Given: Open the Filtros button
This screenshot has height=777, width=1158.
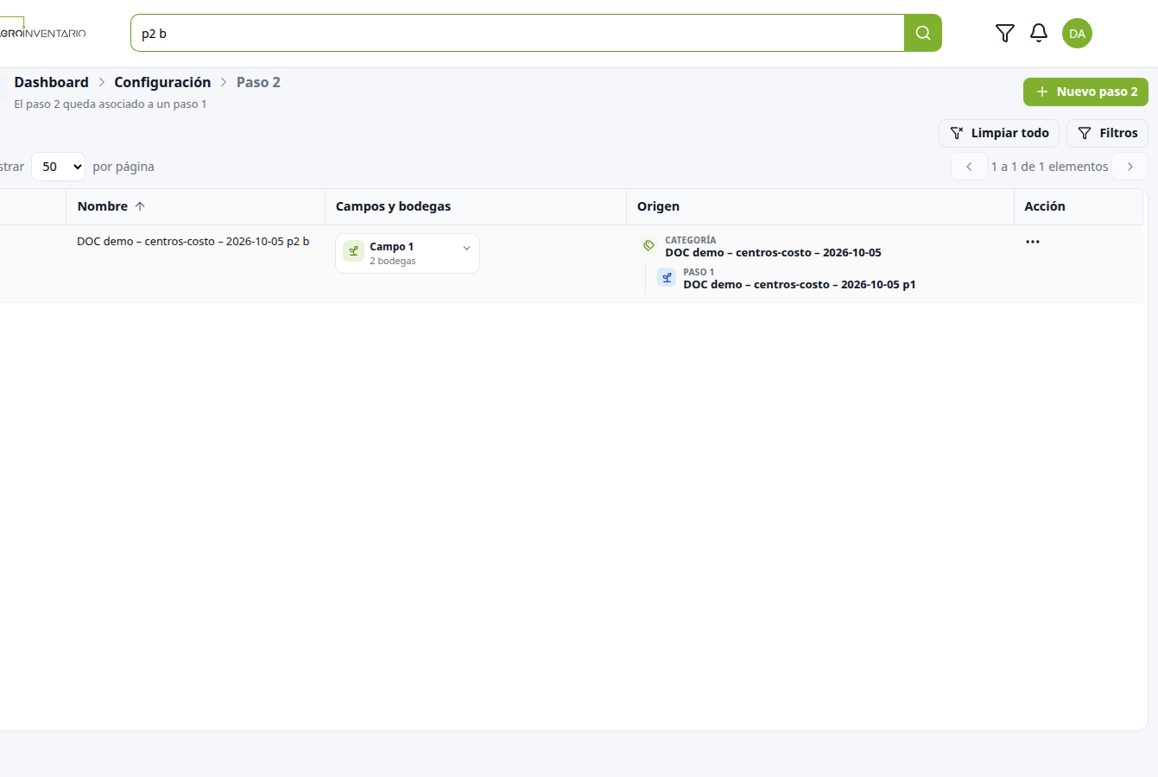Looking at the screenshot, I should (x=1107, y=133).
